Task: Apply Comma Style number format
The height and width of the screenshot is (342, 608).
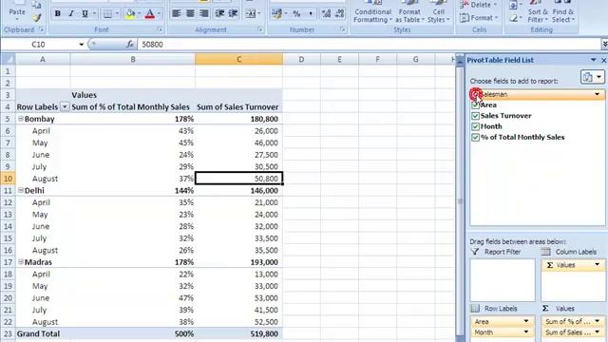Action: coord(311,13)
